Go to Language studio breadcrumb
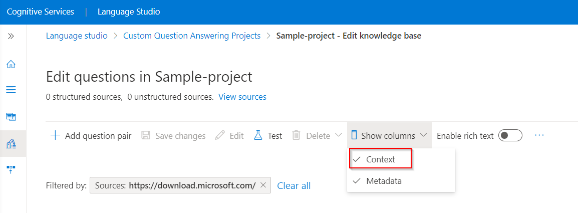 tap(77, 36)
